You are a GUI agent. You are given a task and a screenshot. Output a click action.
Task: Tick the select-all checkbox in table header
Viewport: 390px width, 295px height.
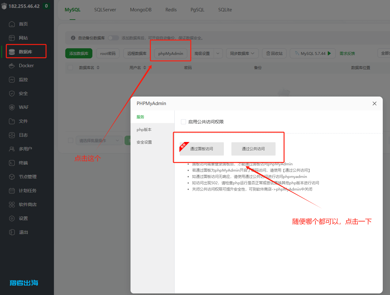point(70,68)
